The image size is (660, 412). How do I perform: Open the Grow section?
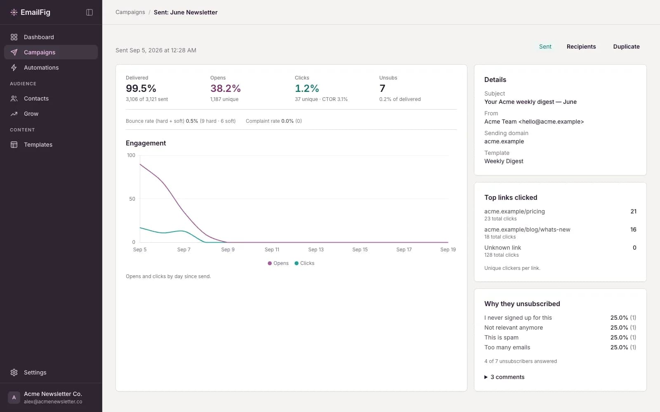coord(51,114)
